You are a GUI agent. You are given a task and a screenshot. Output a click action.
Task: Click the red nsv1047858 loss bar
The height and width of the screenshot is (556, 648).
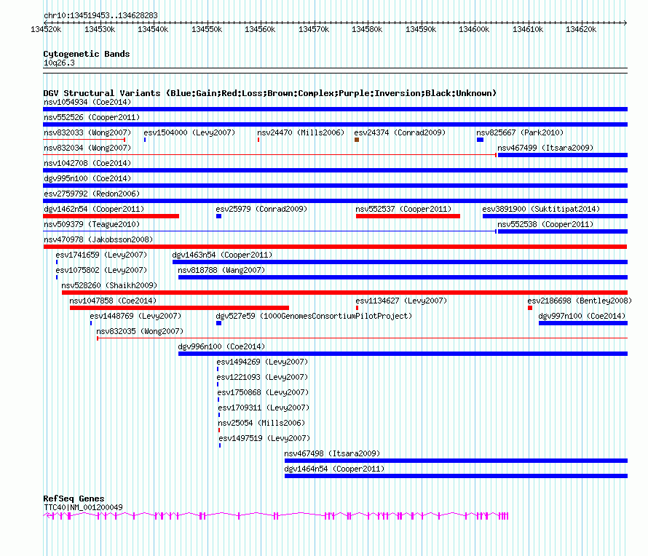coord(179,308)
